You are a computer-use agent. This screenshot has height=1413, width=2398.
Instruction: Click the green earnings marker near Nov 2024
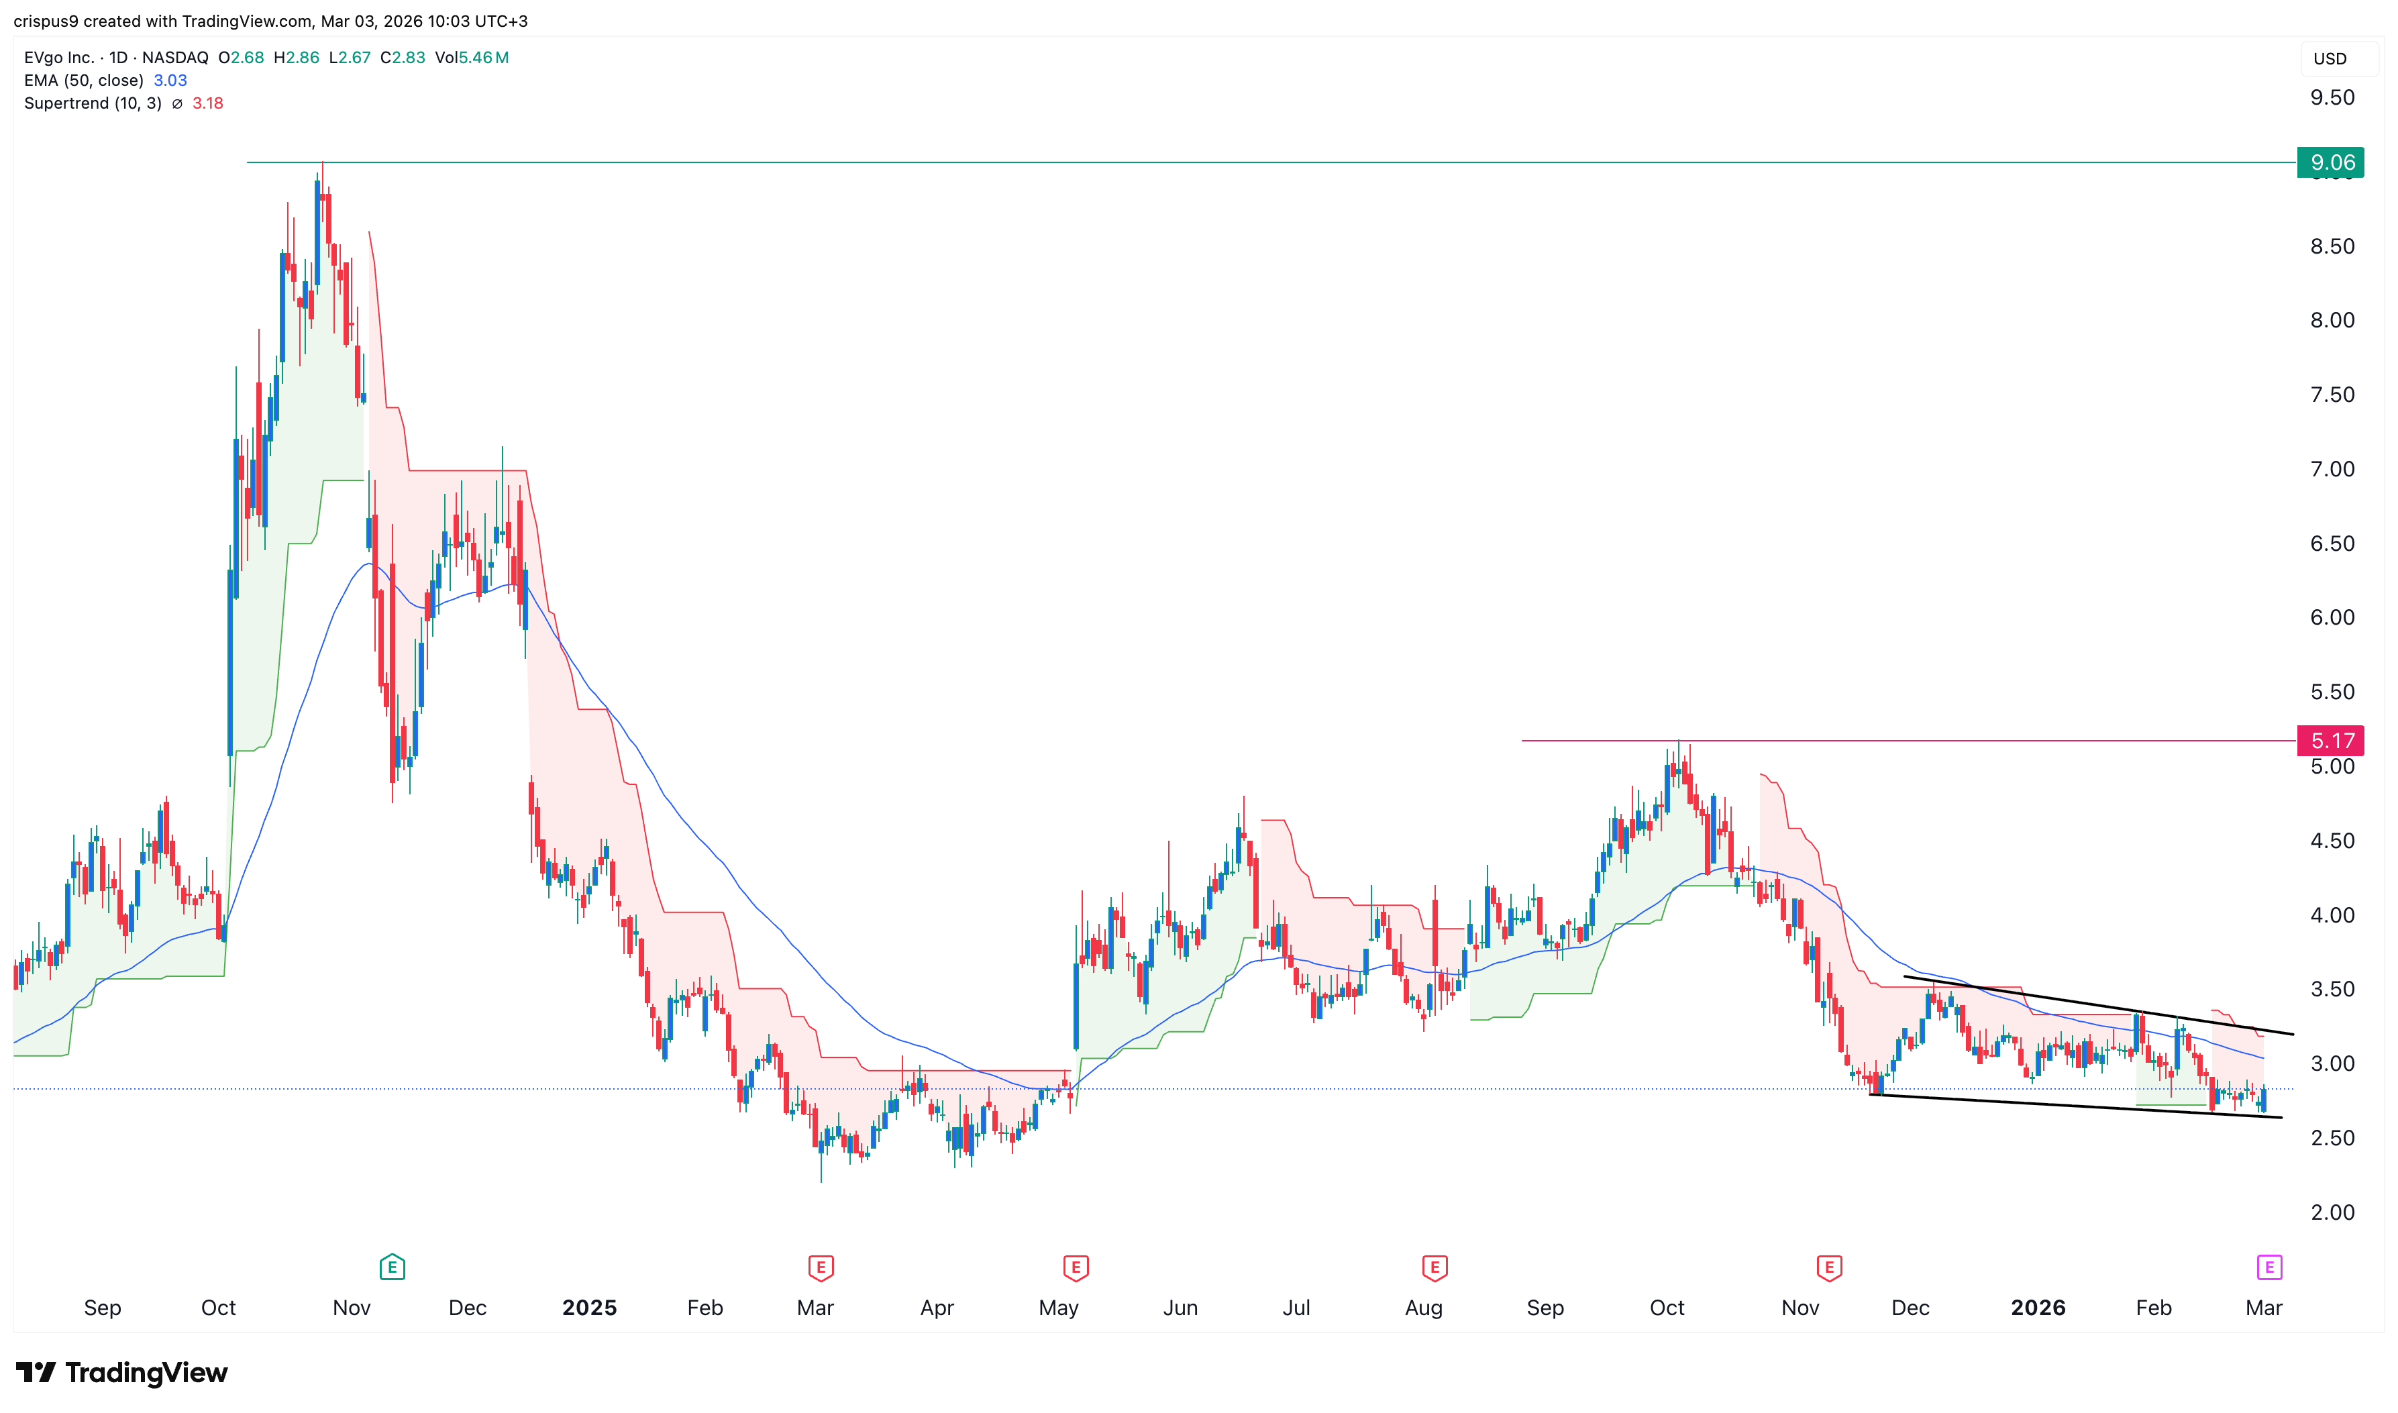point(393,1267)
